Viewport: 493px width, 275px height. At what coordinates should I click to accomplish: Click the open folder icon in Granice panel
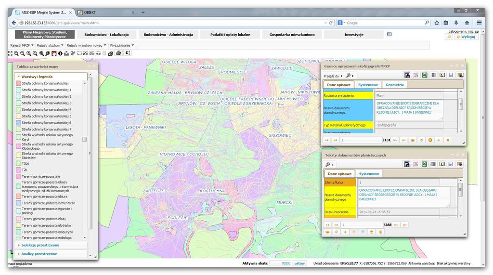tap(413, 140)
